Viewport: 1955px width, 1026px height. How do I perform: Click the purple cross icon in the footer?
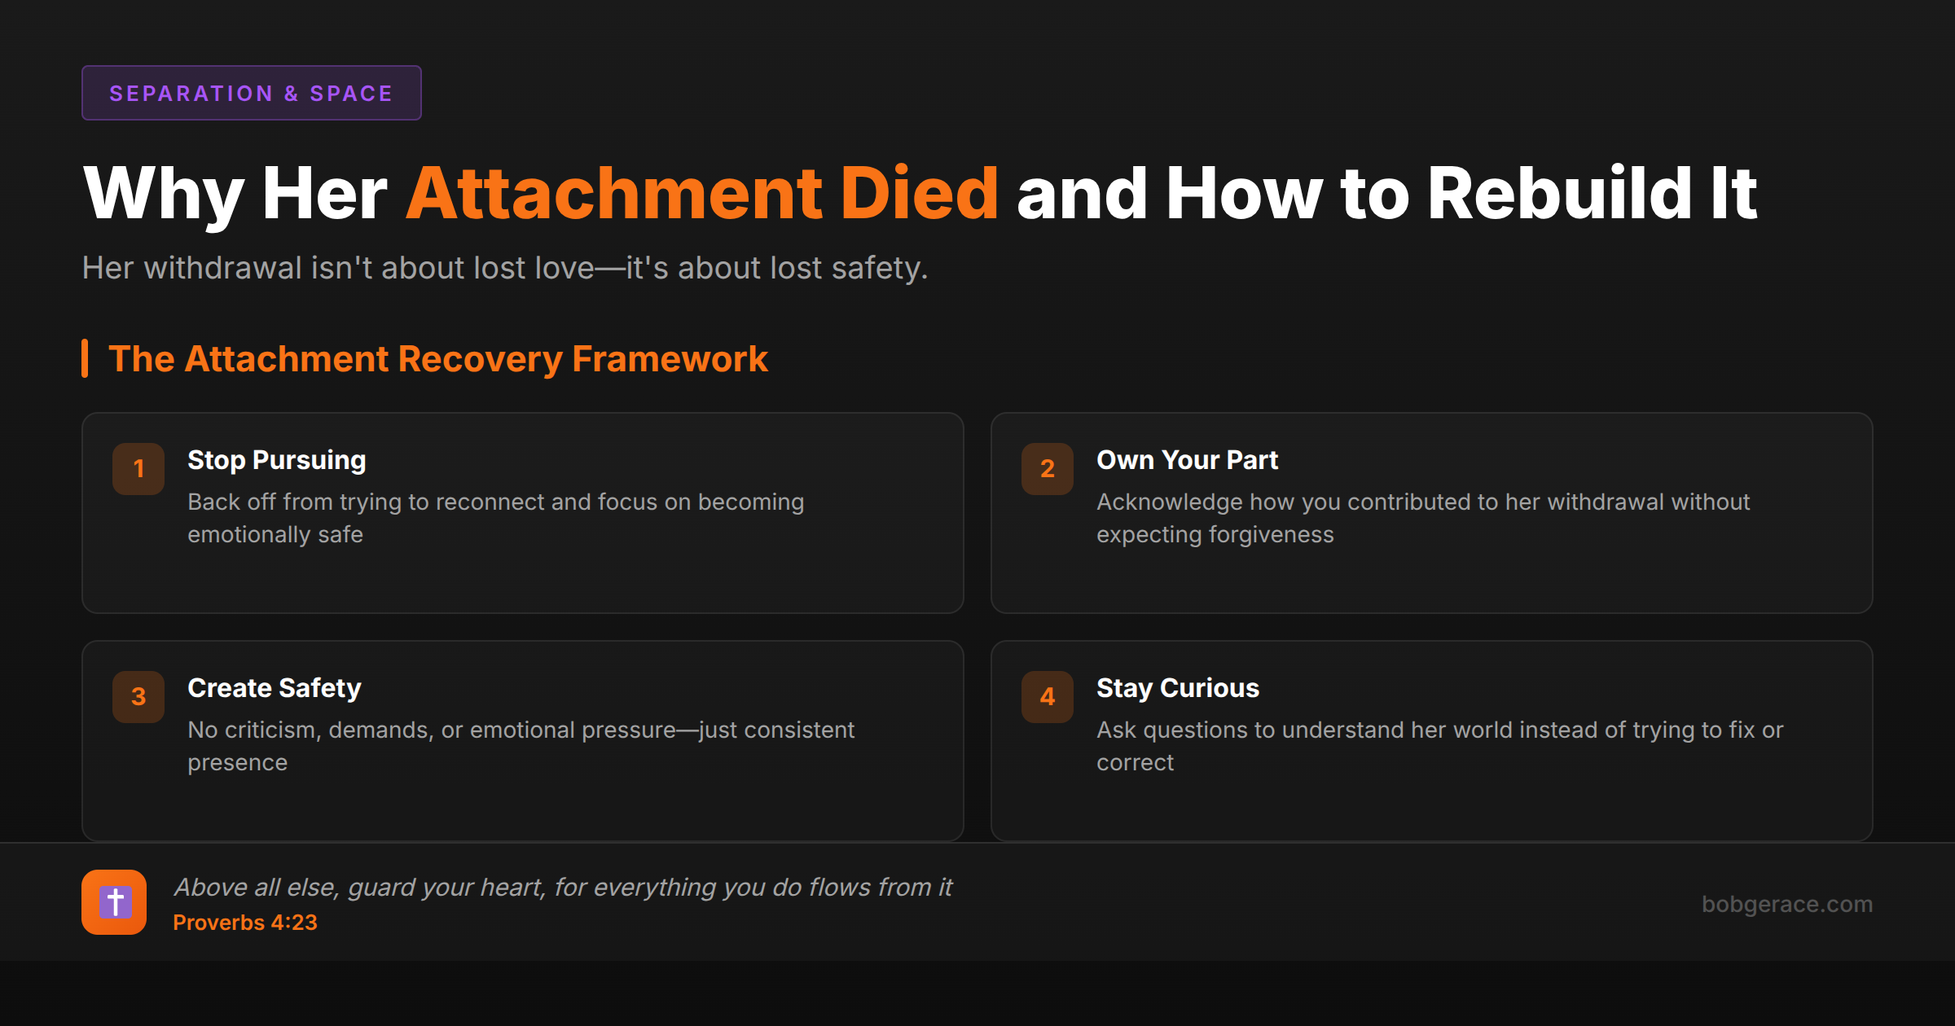pos(114,901)
